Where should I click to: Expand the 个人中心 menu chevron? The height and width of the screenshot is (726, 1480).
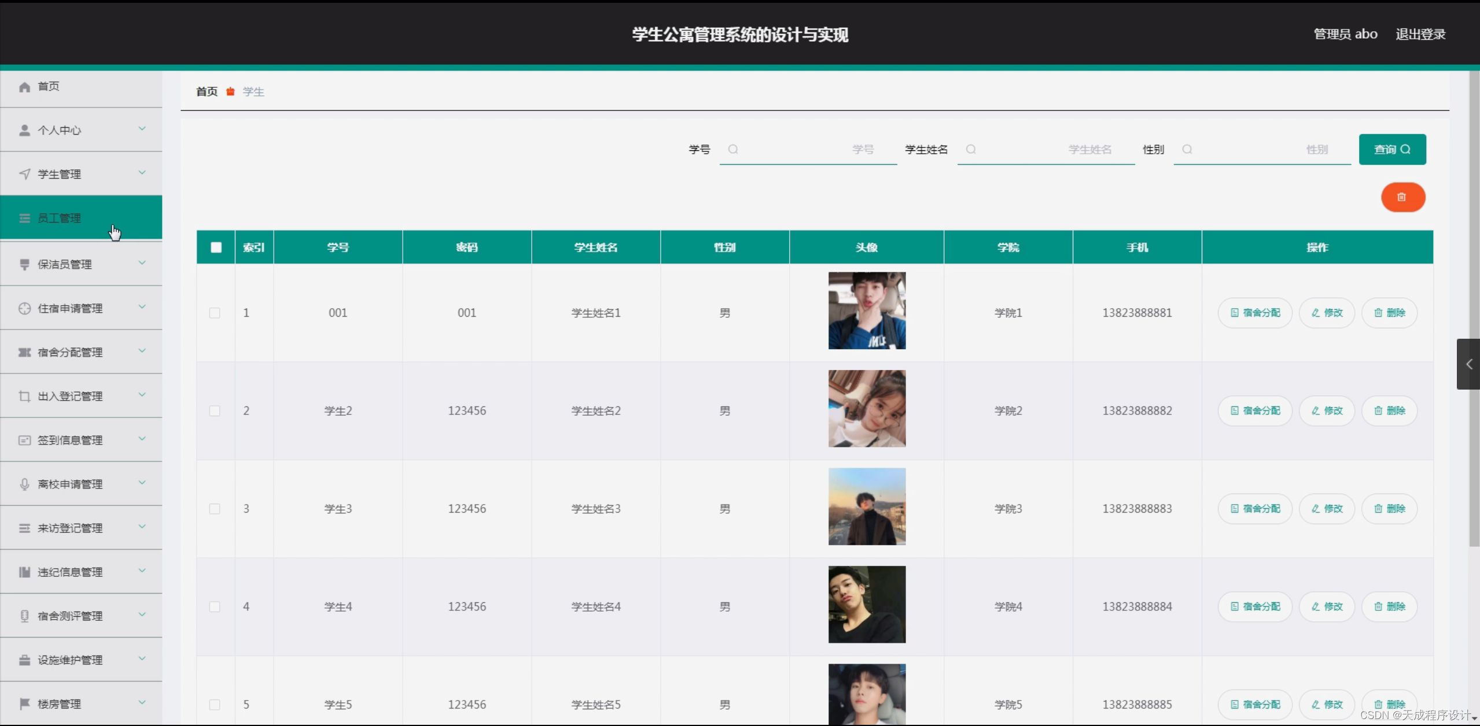[142, 128]
